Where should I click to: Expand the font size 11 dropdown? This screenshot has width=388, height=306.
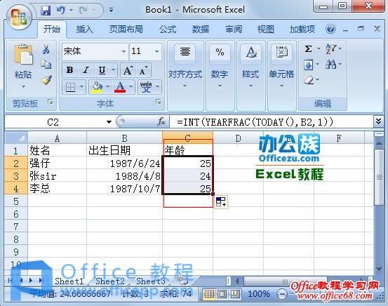click(x=157, y=51)
